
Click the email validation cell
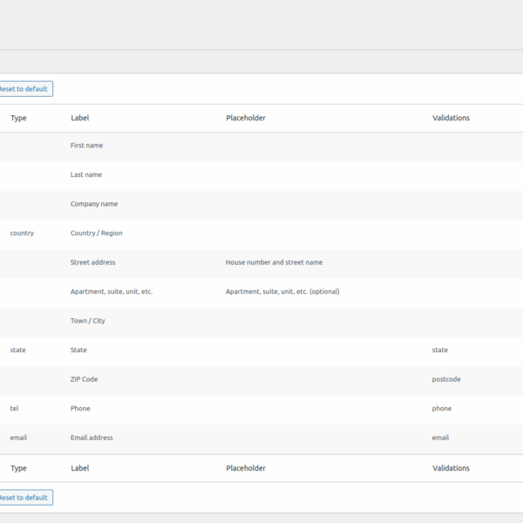click(x=440, y=438)
